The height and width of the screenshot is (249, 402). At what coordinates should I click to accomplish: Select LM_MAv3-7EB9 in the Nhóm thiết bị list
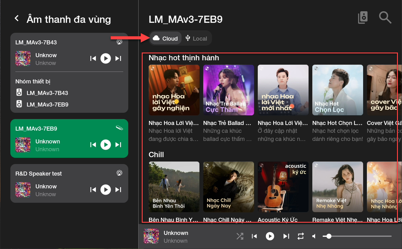(47, 104)
